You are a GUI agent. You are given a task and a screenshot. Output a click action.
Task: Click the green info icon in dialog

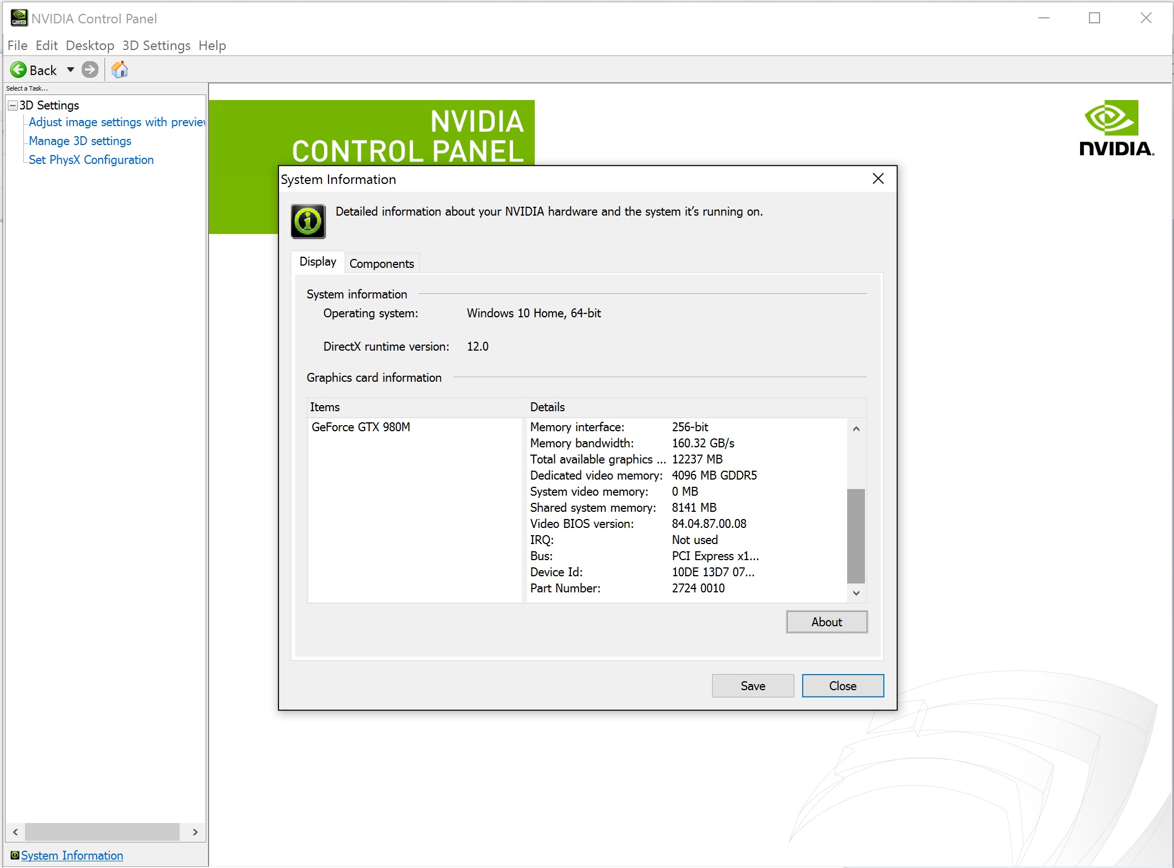tap(308, 221)
